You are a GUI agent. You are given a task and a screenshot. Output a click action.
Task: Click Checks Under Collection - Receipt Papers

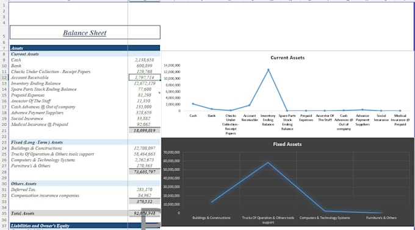(51, 72)
